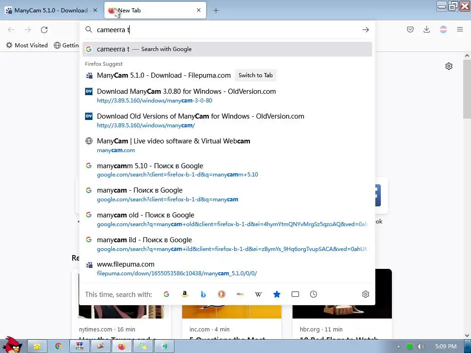This screenshot has width=471, height=353.
Task: Open Most Visited bookmarks folder
Action: click(x=27, y=46)
